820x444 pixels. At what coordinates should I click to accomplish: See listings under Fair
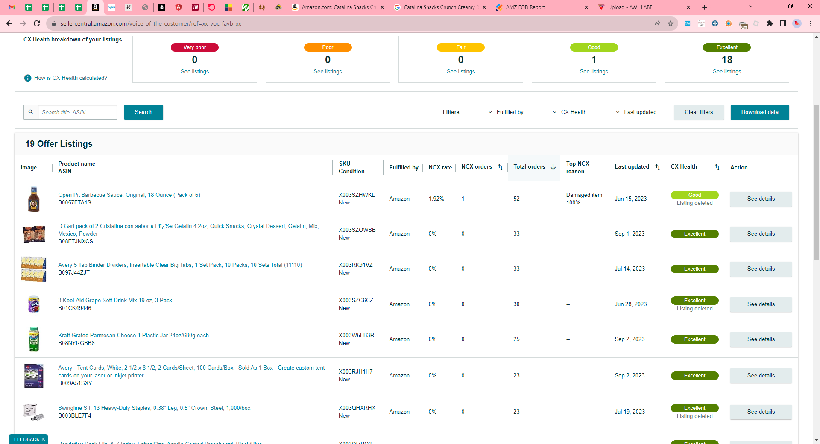coord(461,71)
